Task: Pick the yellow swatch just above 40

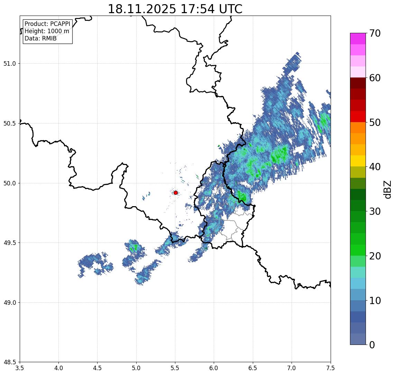Action: (358, 161)
